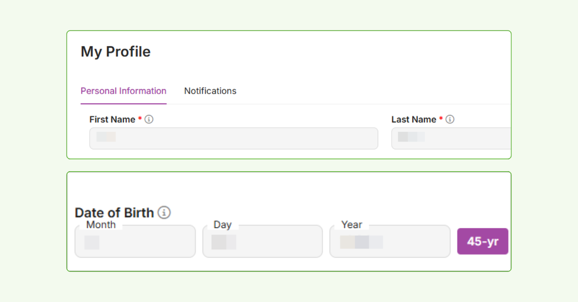This screenshot has height=302, width=578.
Task: Select the Personal Information tab
Action: click(123, 91)
